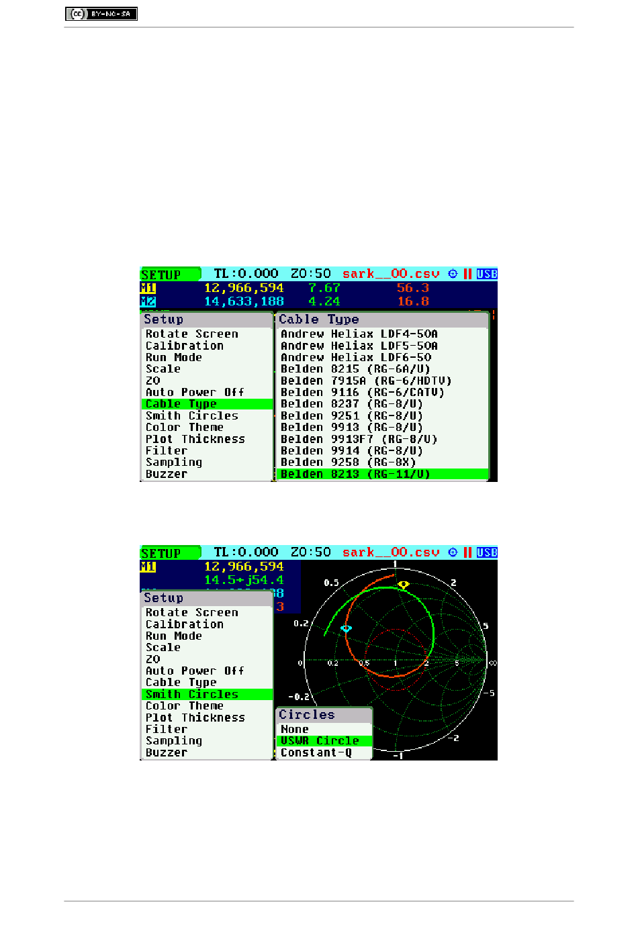The image size is (638, 931).
Task: Choose Z0 in the Smith chart screenshot's Setup menu
Action: [207, 659]
